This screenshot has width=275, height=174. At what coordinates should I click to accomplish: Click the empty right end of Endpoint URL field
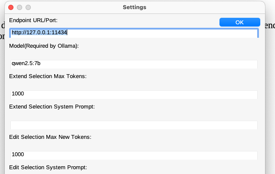[x=195, y=33]
